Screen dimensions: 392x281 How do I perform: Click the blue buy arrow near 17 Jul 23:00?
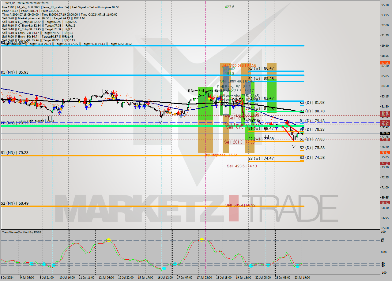[217, 106]
